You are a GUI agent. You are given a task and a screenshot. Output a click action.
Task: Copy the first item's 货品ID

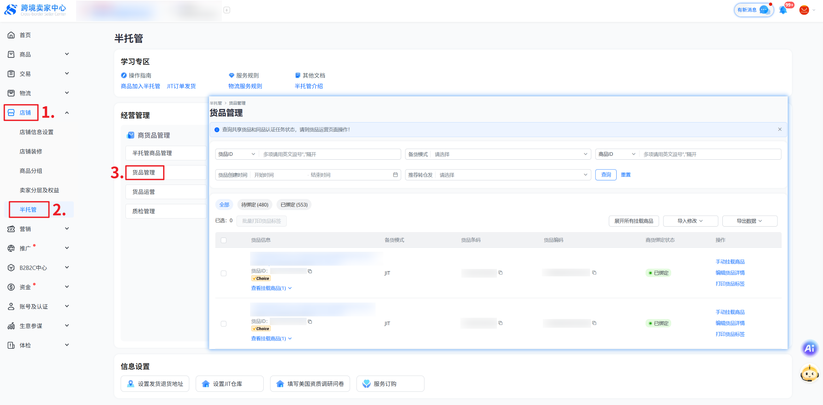pos(310,271)
